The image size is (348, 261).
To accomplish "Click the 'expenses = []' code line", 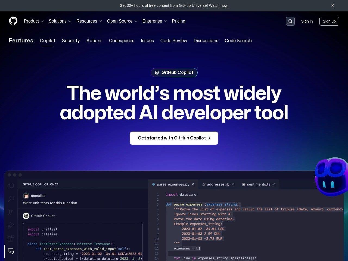I will click(187, 248).
